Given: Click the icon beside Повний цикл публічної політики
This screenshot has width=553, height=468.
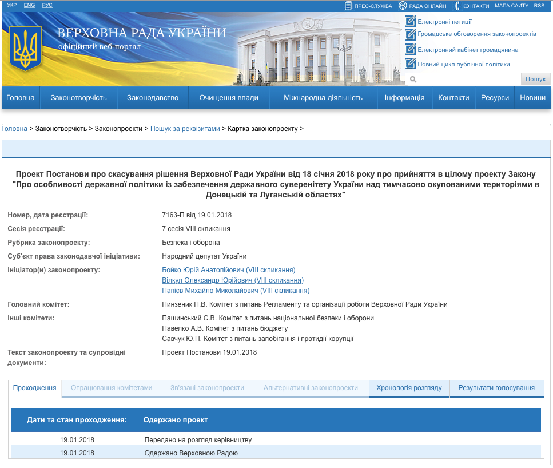Looking at the screenshot, I should click(410, 63).
